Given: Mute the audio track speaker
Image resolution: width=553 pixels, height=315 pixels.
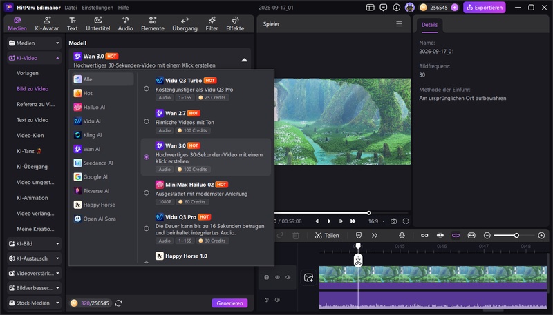Looking at the screenshot, I should pyautogui.click(x=278, y=300).
